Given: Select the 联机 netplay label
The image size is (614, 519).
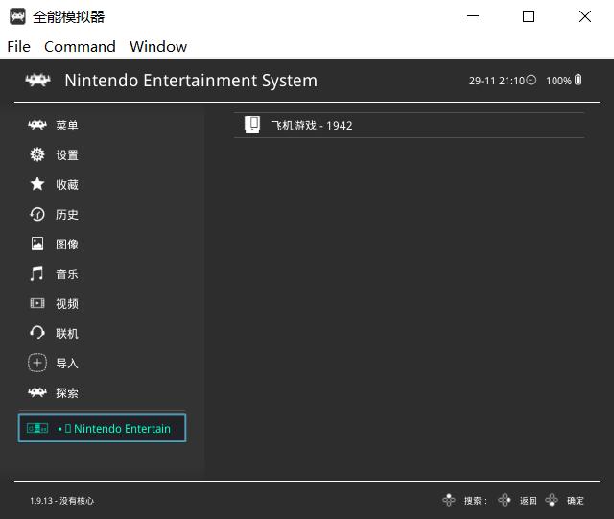Looking at the screenshot, I should point(67,334).
